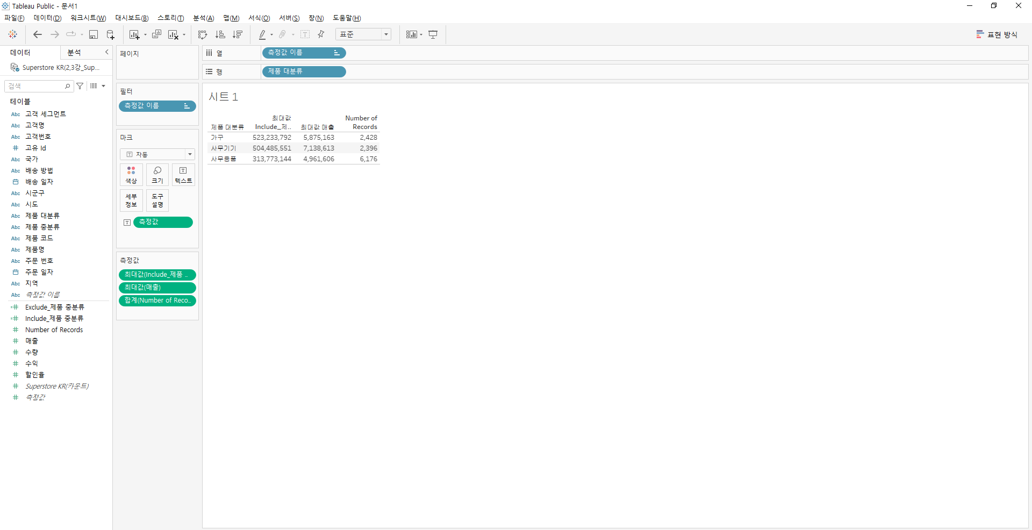Open the 워크시트 menu
Screen dimensions: 1032x530
tap(88, 18)
